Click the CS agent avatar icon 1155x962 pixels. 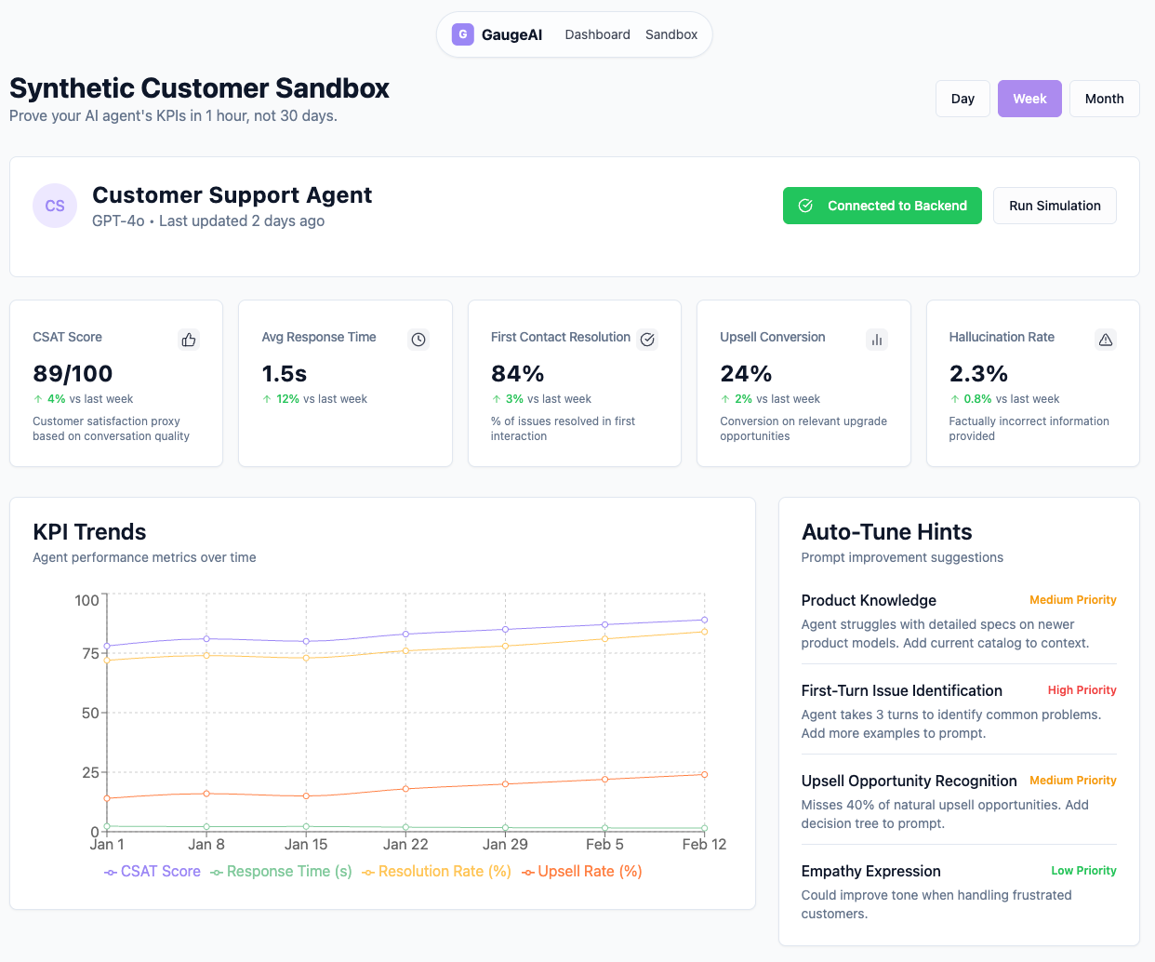[x=55, y=206]
